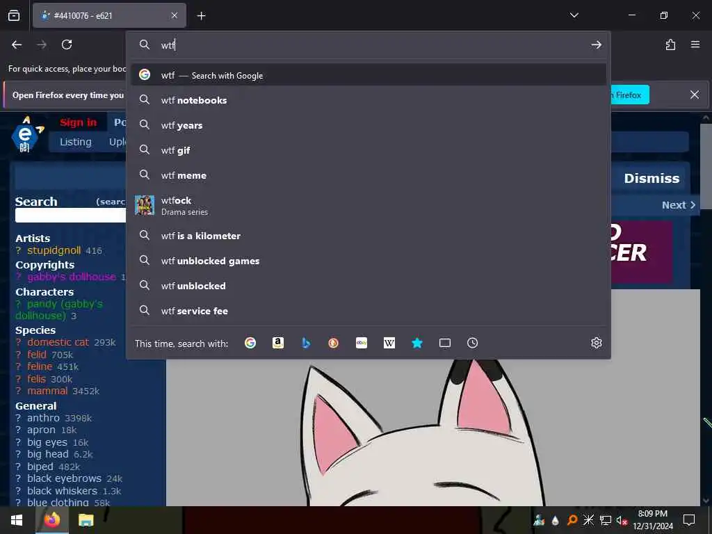Open the felid tag
The height and width of the screenshot is (534, 712).
pyautogui.click(x=37, y=354)
